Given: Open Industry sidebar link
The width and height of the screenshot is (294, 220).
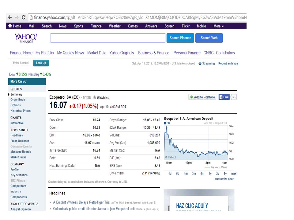Looking at the screenshot, I should [x=16, y=191].
